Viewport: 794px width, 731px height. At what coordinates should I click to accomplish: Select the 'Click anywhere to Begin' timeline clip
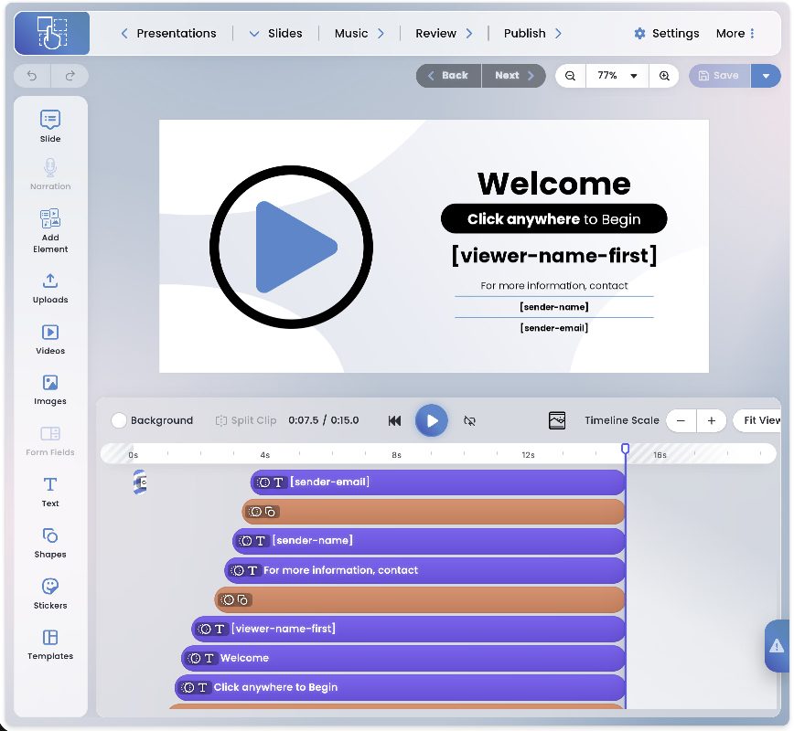click(400, 687)
